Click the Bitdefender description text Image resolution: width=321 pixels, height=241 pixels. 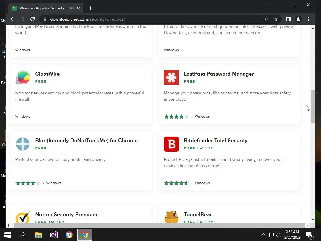click(223, 163)
